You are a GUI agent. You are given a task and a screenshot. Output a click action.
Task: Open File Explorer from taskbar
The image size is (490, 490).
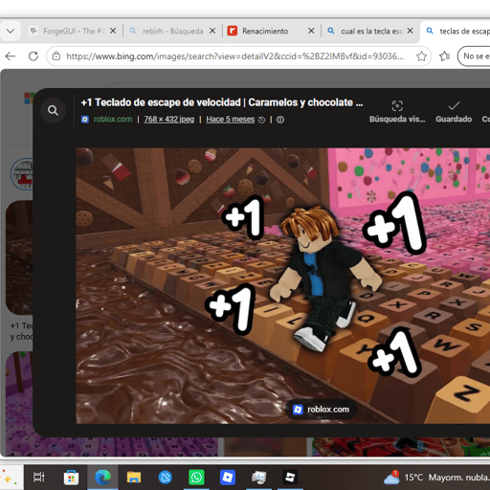134,478
